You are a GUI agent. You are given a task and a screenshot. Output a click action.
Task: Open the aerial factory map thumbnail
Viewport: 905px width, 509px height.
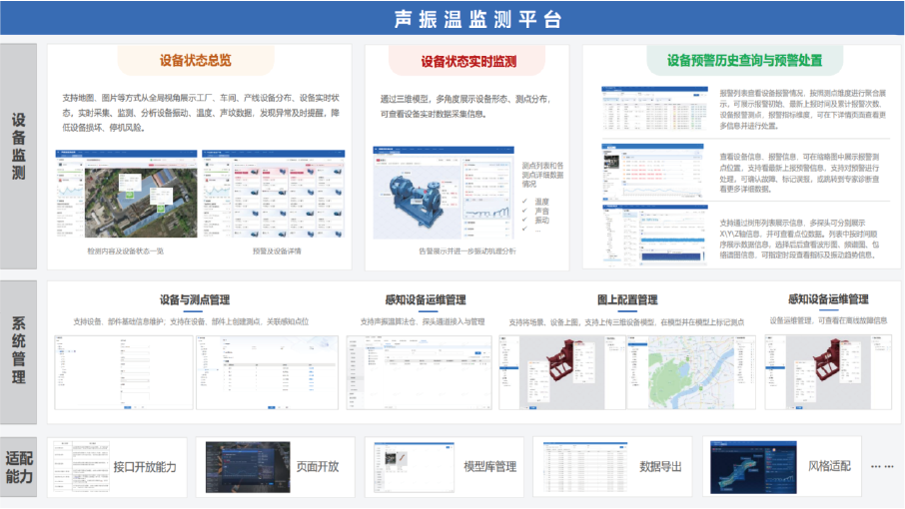[x=125, y=197]
